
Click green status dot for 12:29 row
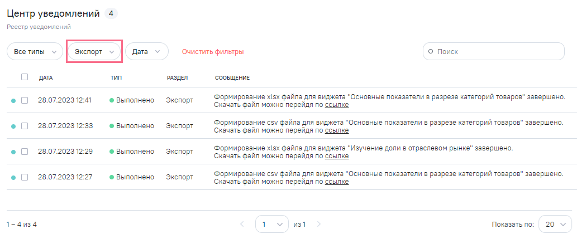tap(112, 152)
